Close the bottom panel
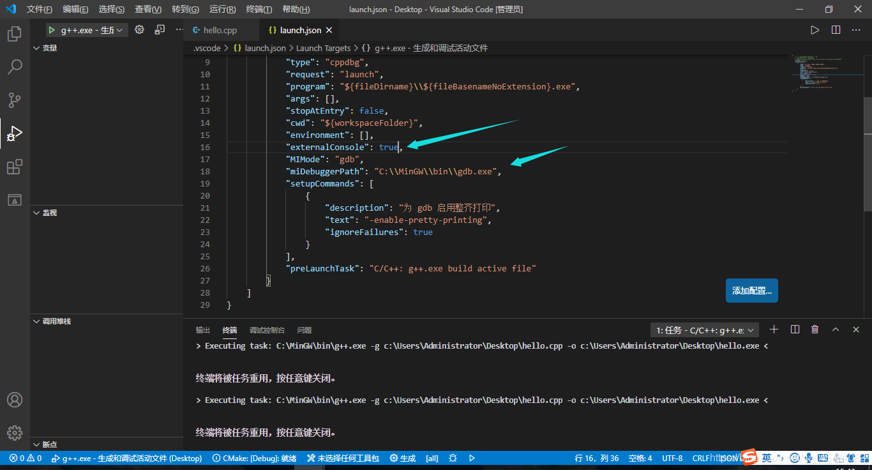The width and height of the screenshot is (872, 470). click(x=856, y=330)
